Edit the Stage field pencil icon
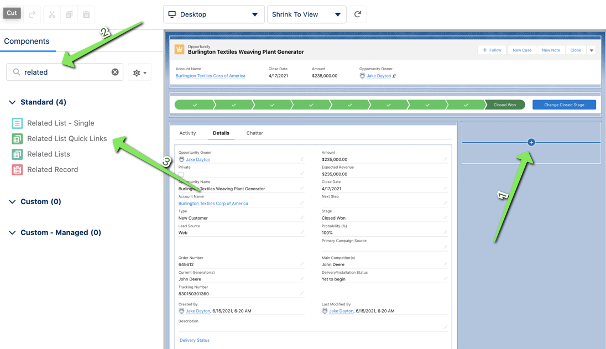This screenshot has height=349, width=606. coord(445,217)
